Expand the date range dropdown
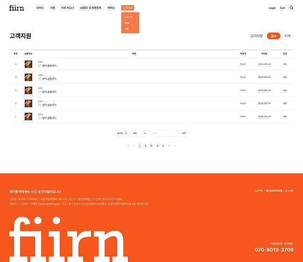Screen dimensions: 303x262 [122, 133]
